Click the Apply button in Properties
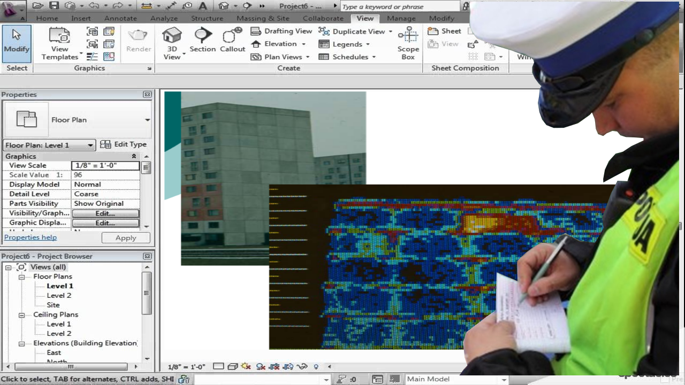This screenshot has height=385, width=685. [x=126, y=238]
